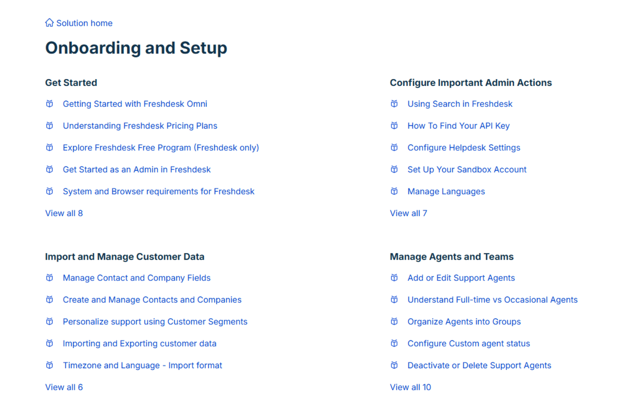Click the article icon beside Add or Edit Support Agents
Viewport: 618px width, 412px height.
point(394,278)
